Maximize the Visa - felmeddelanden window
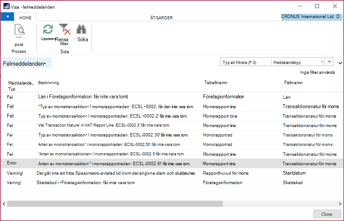 pyautogui.click(x=317, y=6)
